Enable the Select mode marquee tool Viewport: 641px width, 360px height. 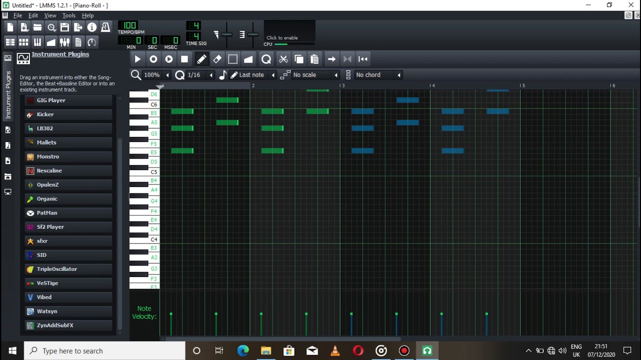point(233,59)
